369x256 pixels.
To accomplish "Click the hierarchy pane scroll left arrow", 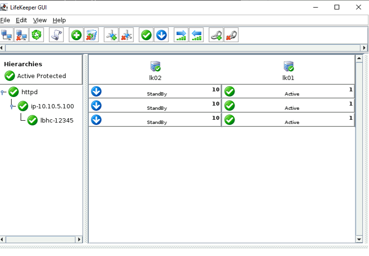I will coord(2,239).
